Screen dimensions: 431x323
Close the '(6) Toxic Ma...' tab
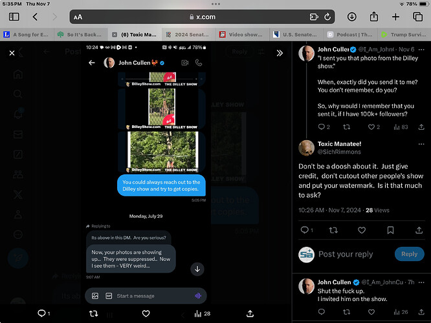point(115,35)
